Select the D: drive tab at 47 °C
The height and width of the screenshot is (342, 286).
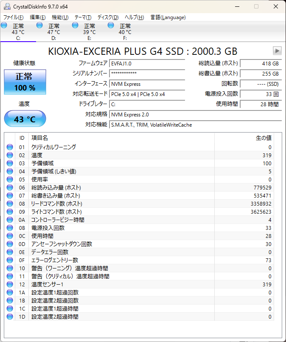click(x=54, y=31)
